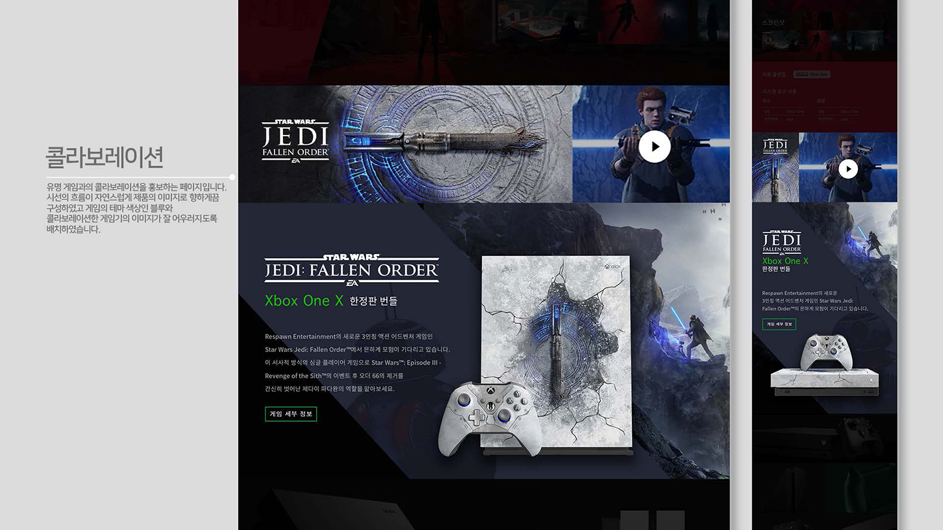Screen dimensions: 943x530
Task: Click the white dot at the divider line end
Action: click(232, 177)
